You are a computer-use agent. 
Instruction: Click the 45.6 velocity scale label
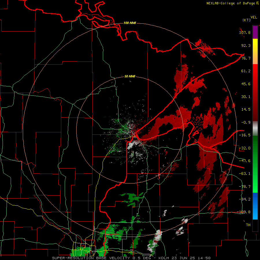(x=246, y=84)
